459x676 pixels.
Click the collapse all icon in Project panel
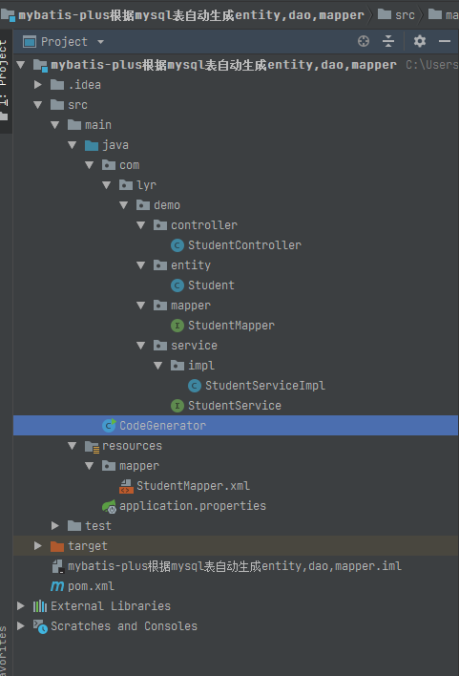pyautogui.click(x=388, y=41)
